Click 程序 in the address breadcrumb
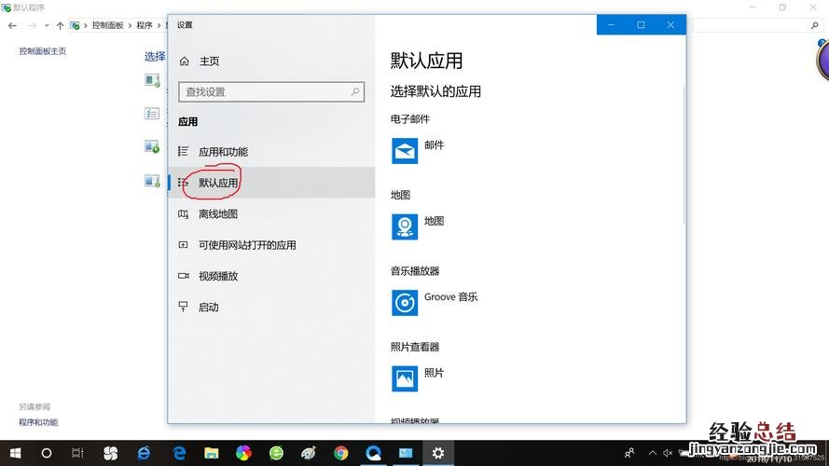 click(145, 25)
